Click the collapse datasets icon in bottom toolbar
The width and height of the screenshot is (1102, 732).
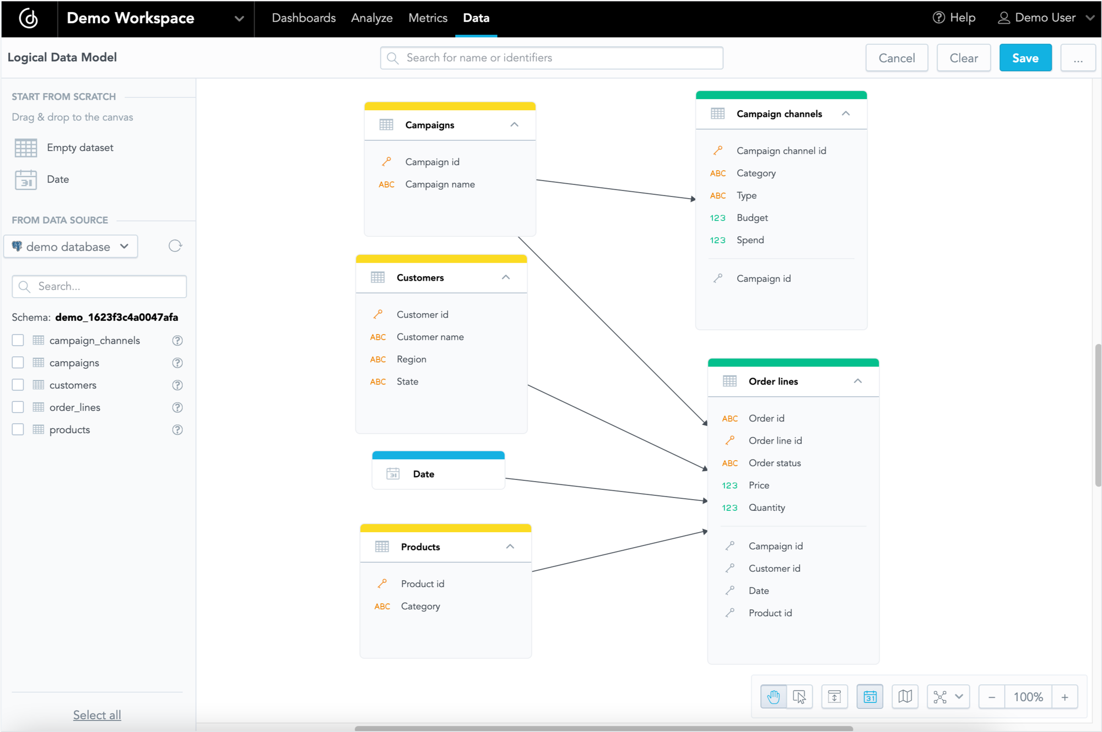point(835,696)
